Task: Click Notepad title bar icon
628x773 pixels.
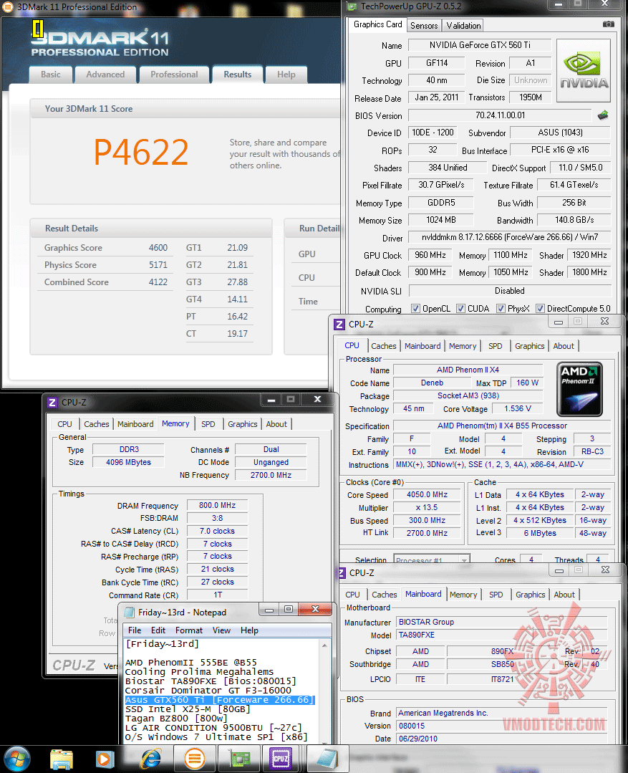Action: (130, 613)
